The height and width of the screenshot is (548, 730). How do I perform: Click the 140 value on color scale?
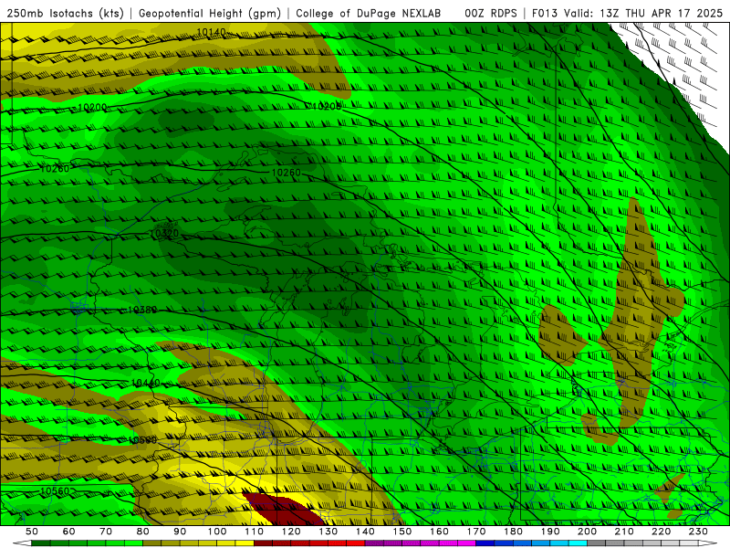tap(365, 532)
